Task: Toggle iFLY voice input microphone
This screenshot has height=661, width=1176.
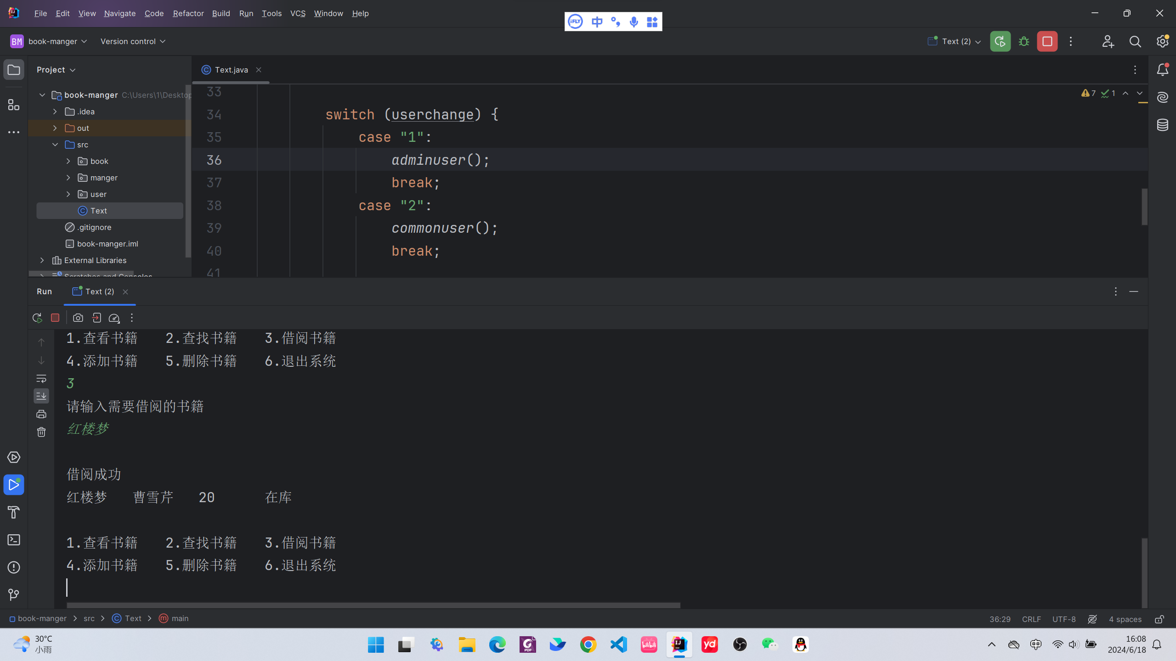Action: click(634, 22)
